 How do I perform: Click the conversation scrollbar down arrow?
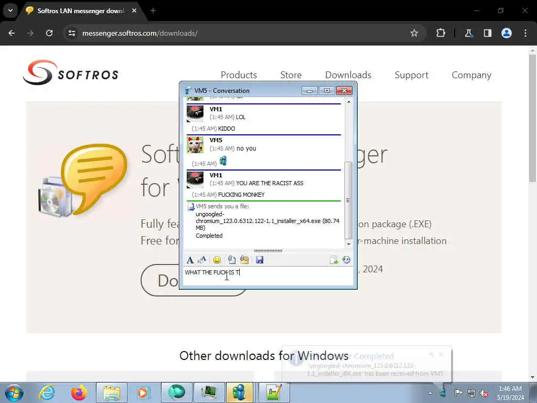coord(349,245)
